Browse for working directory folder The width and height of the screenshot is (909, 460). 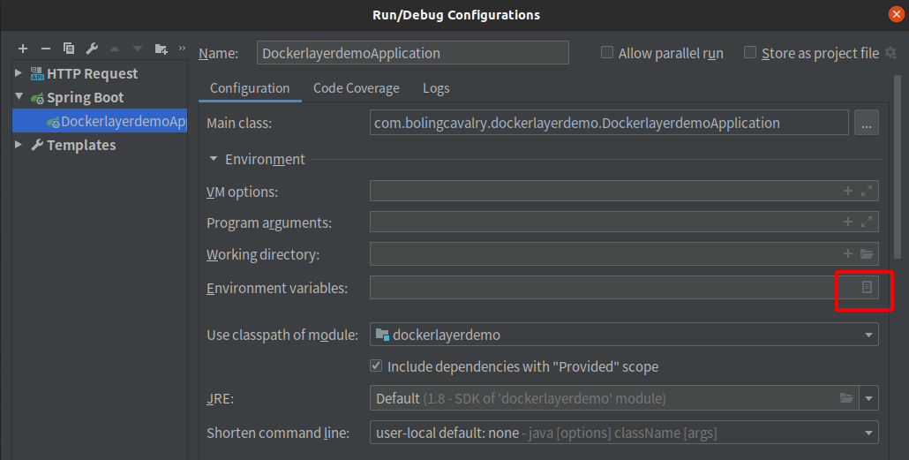867,254
